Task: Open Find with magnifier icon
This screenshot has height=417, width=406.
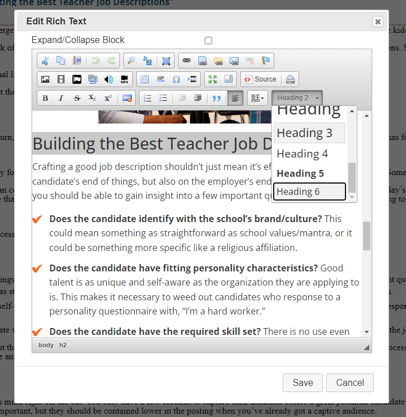Action: pos(131,61)
